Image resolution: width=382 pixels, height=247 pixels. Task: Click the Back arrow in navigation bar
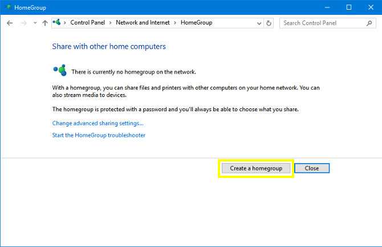click(x=10, y=23)
